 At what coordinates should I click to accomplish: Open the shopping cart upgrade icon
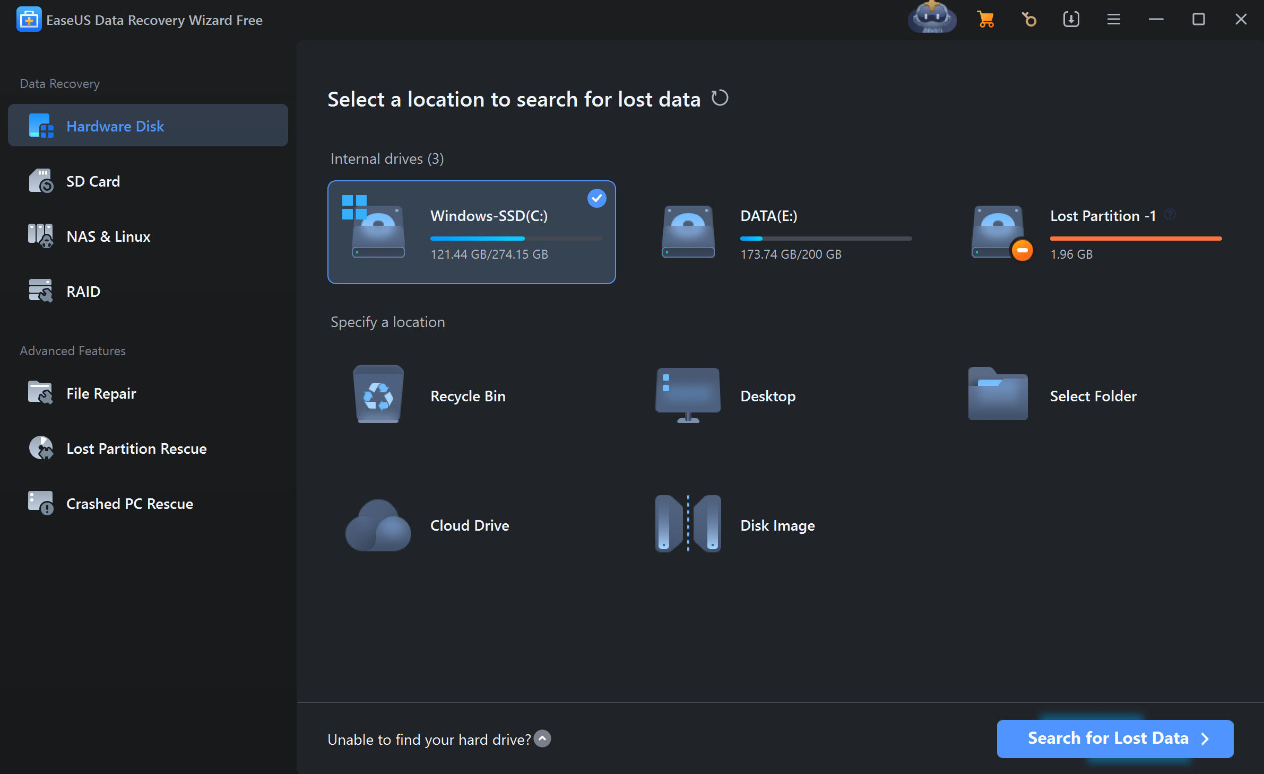coord(985,20)
